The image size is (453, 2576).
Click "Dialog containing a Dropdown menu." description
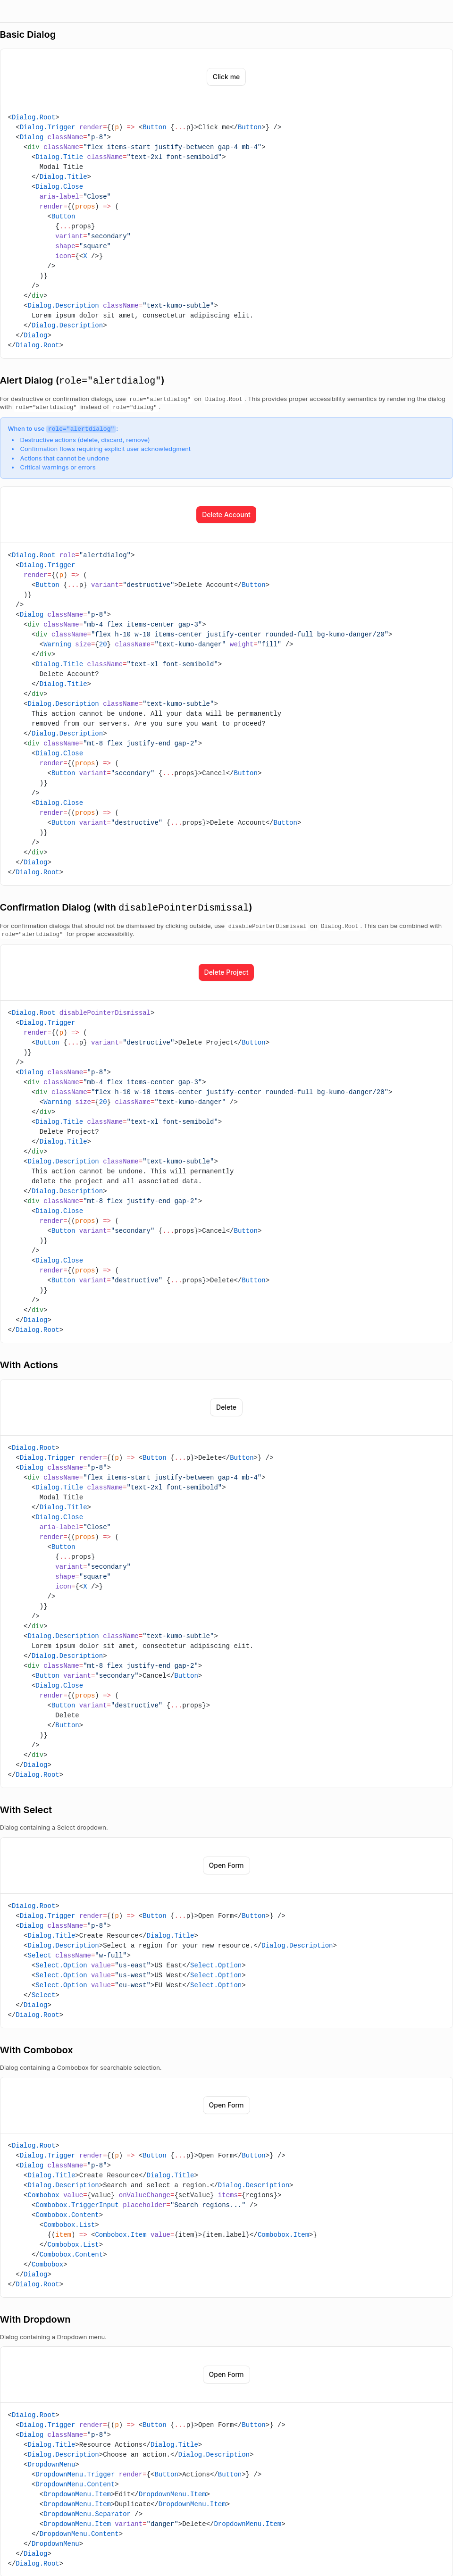coord(52,2337)
